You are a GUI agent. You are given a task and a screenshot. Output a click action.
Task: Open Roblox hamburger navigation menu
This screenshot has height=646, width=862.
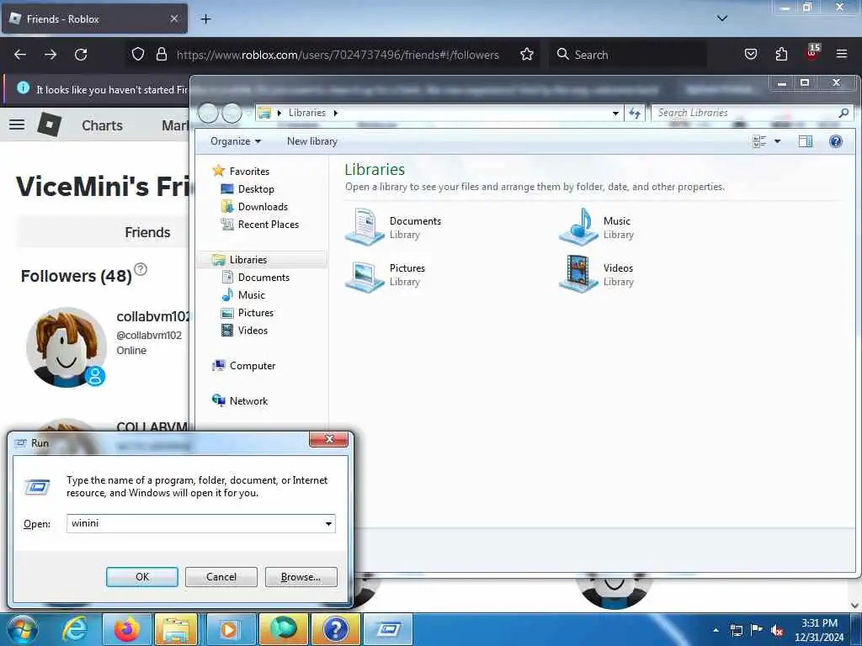click(x=17, y=124)
